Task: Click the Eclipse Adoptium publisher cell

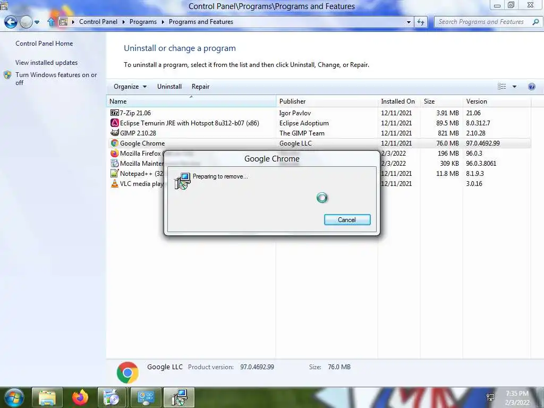Action: point(304,123)
